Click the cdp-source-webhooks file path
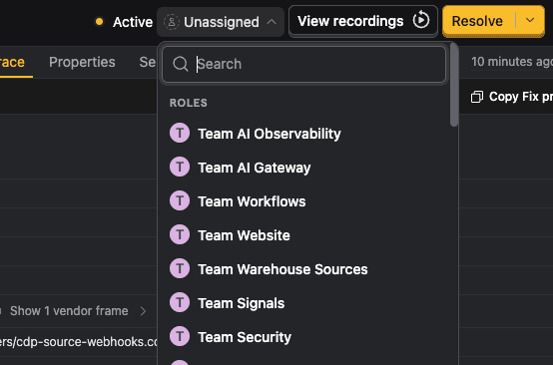553x365 pixels. [78, 342]
